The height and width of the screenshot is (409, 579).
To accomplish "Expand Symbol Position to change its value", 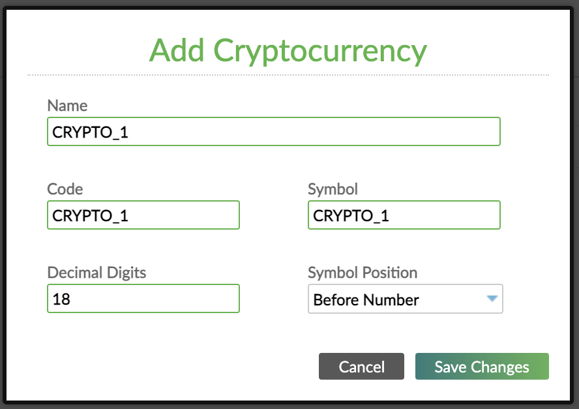I will coord(404,299).
